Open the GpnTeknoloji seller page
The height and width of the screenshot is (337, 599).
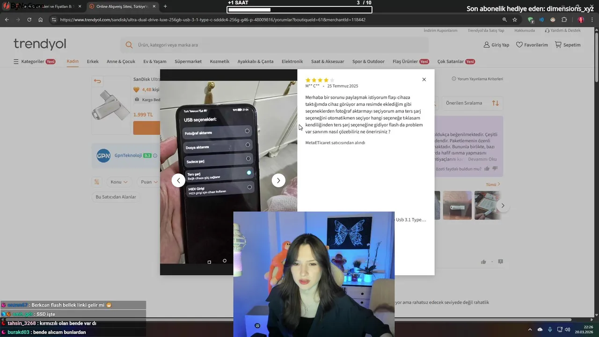[x=128, y=155]
